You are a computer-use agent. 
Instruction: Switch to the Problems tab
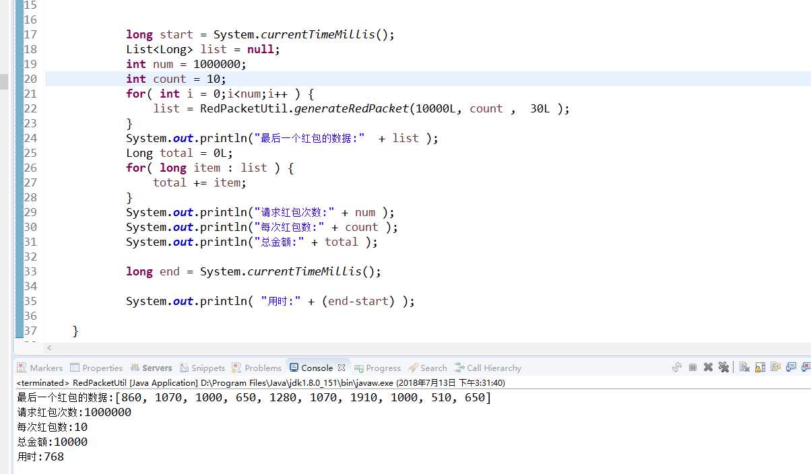point(257,368)
